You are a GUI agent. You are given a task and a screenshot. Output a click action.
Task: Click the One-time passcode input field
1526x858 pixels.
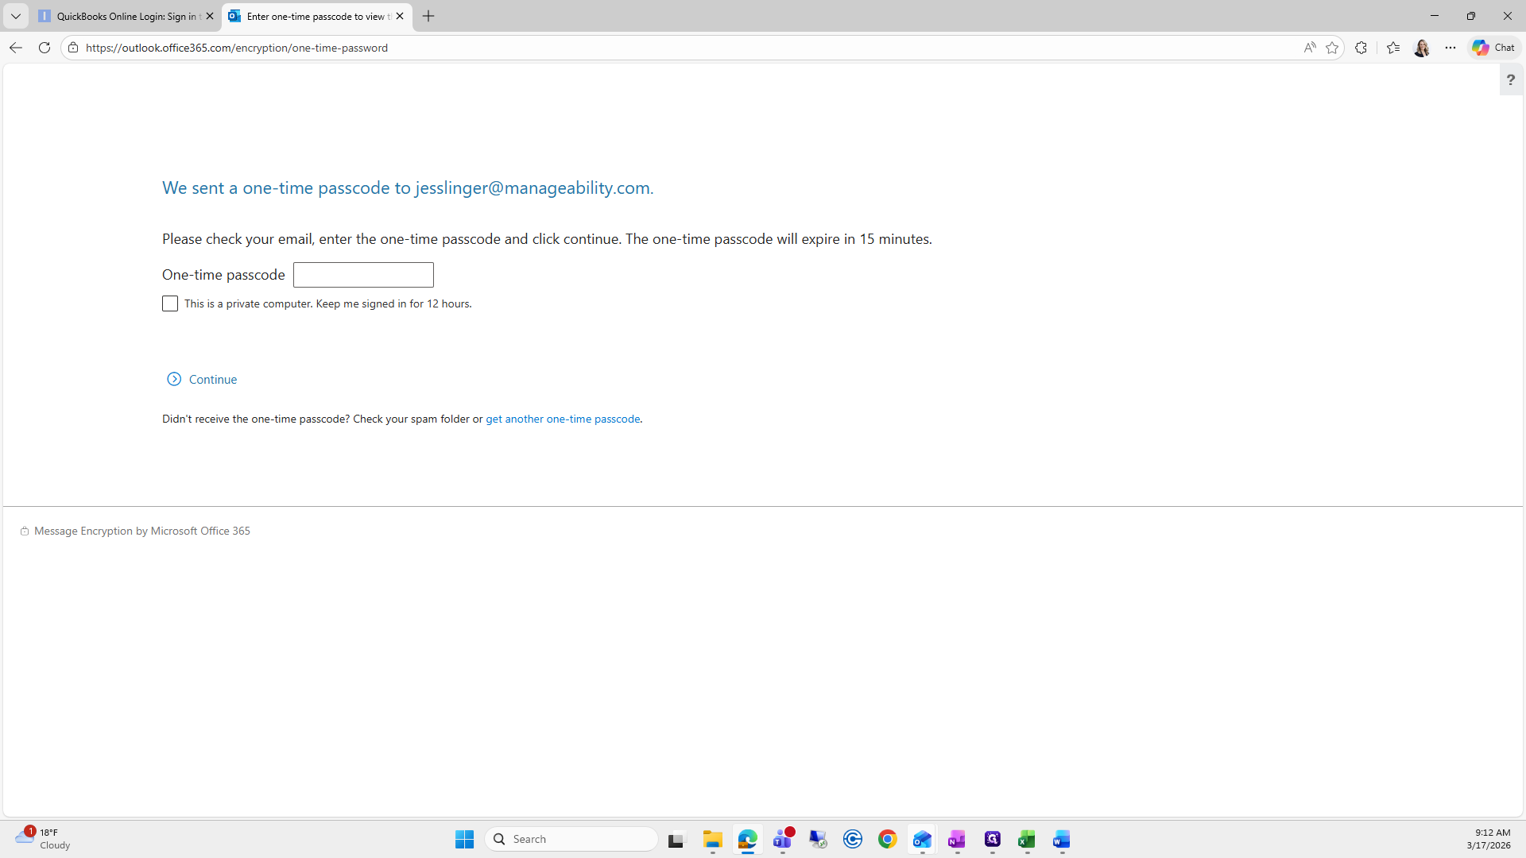click(363, 275)
